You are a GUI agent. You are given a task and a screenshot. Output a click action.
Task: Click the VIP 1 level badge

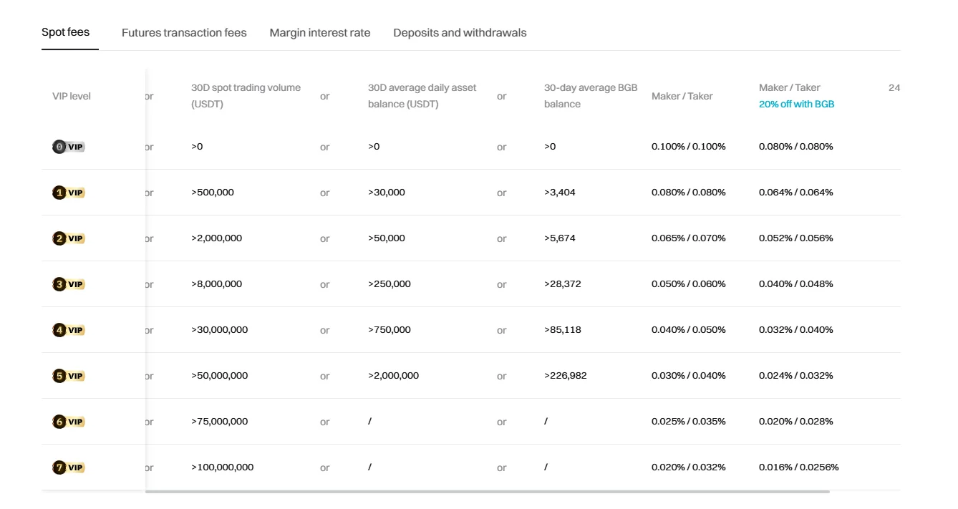pyautogui.click(x=68, y=192)
